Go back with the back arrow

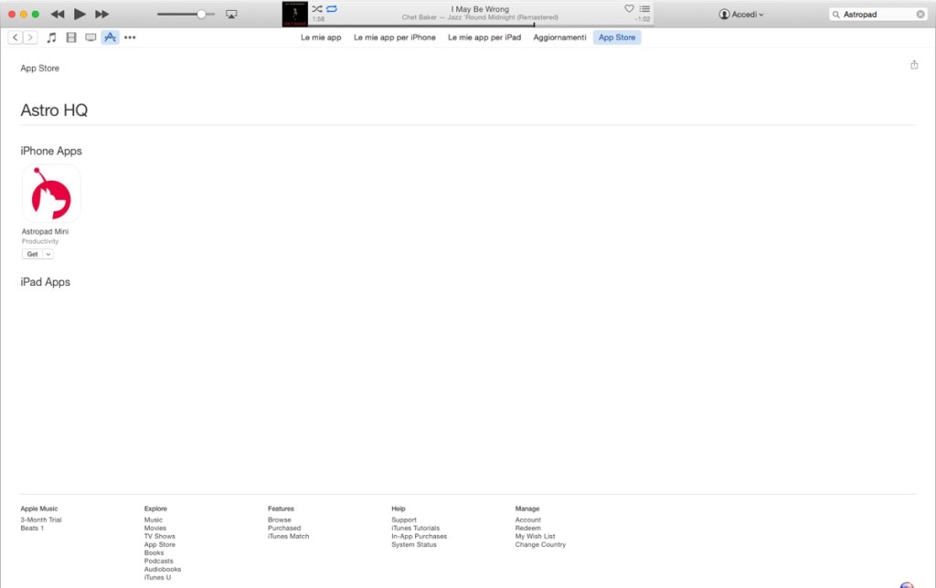tap(15, 37)
